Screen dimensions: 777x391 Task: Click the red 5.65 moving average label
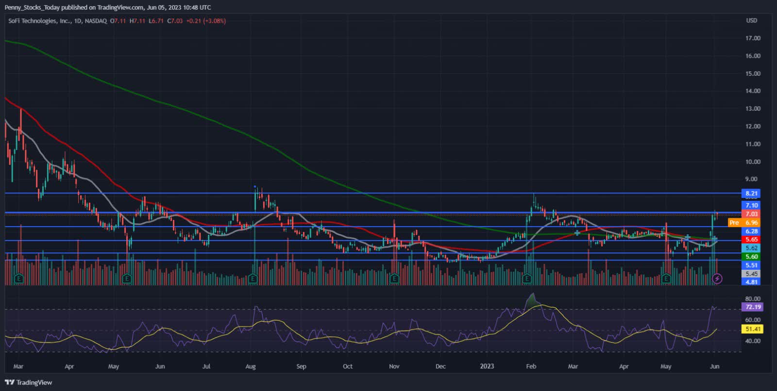pos(751,240)
